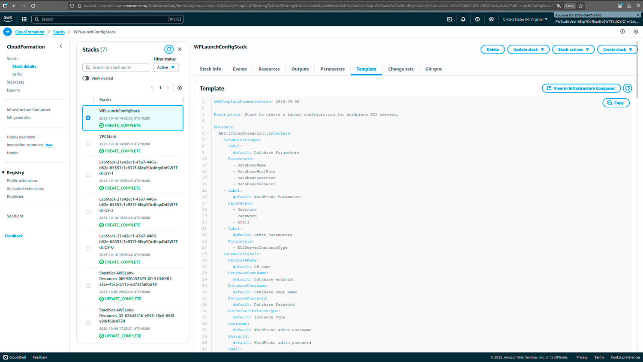This screenshot has height=362, width=643.
Task: Open stacks list preferences gear
Action: (x=180, y=88)
